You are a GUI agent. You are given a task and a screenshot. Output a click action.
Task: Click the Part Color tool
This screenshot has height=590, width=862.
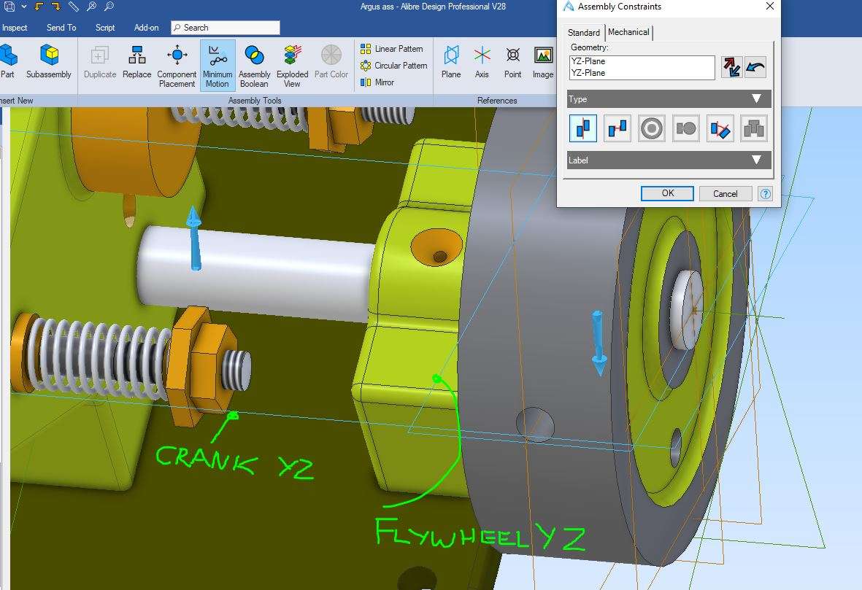point(331,61)
